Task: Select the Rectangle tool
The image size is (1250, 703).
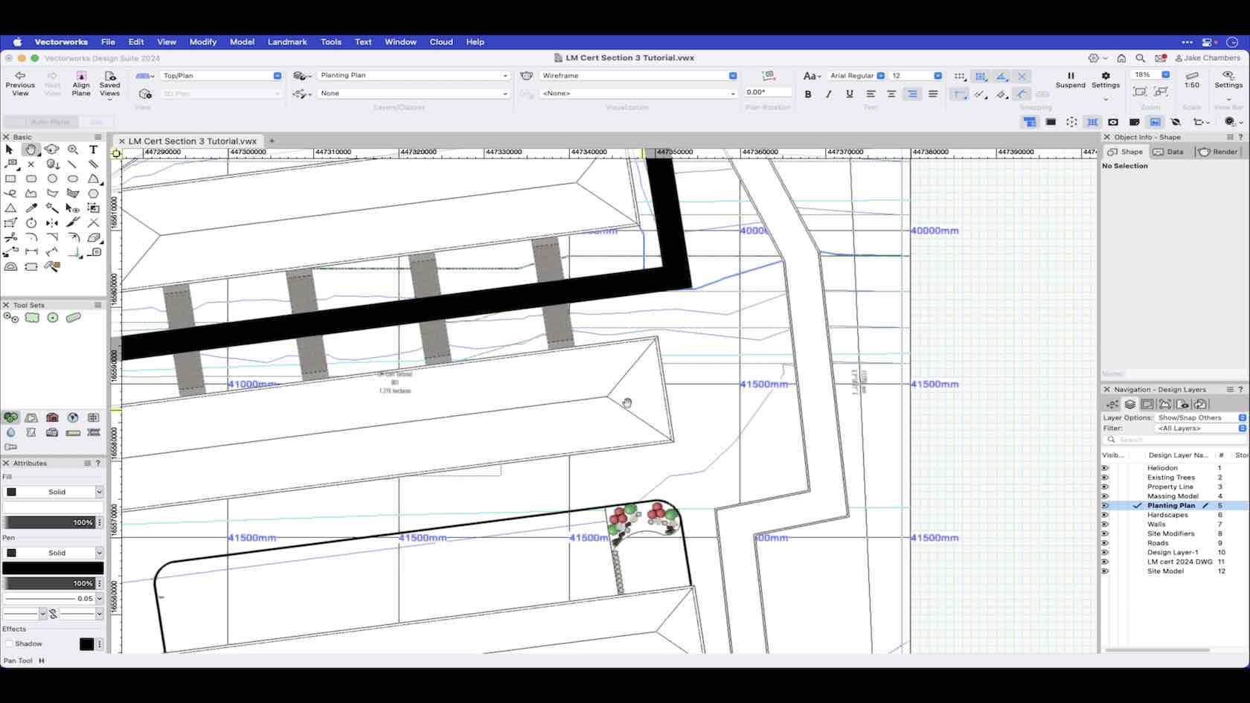Action: (10, 179)
